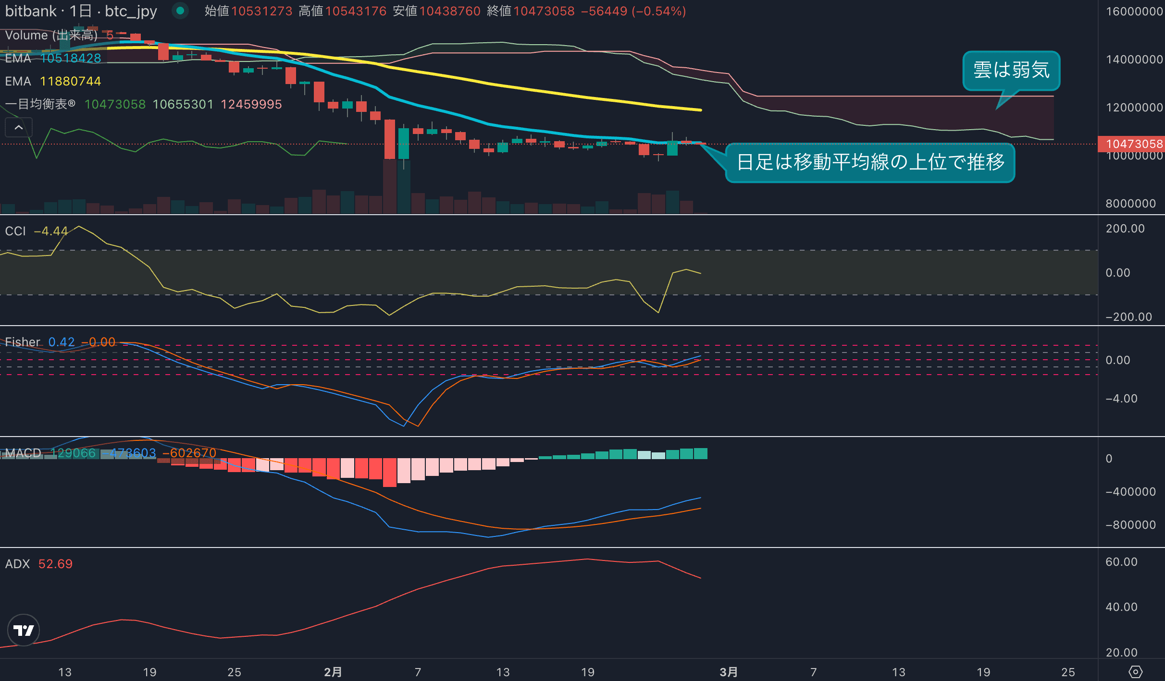Collapse the indicator legend chevron
The height and width of the screenshot is (681, 1165).
tap(19, 127)
